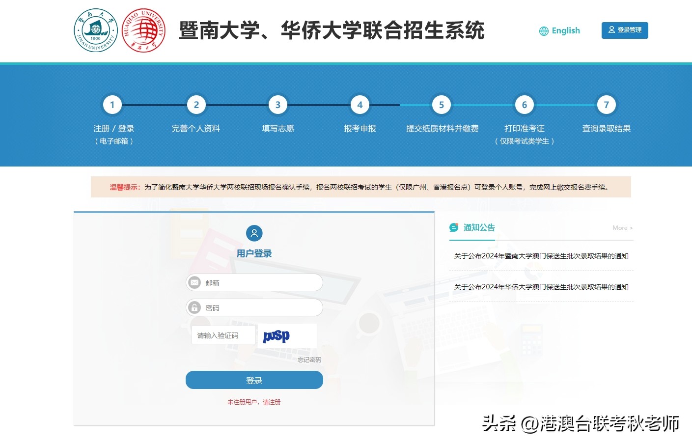
Task: Click the globe icon next to English
Action: click(543, 31)
